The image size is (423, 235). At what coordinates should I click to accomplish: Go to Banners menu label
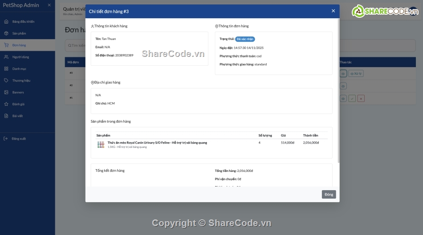point(18,92)
